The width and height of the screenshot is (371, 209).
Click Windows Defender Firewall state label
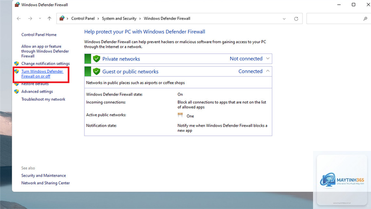point(114,94)
